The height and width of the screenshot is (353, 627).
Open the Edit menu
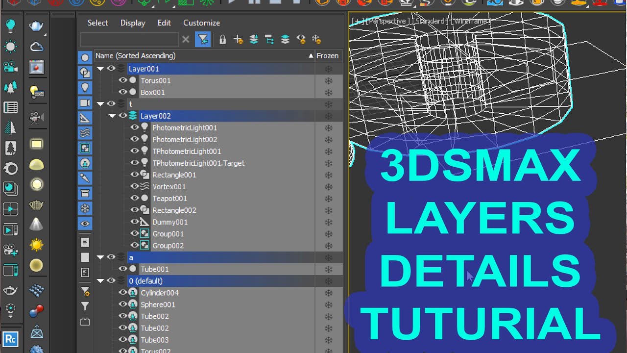click(x=164, y=23)
